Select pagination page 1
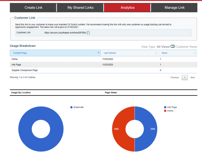Image resolution: width=202 pixels, height=153 pixels. click(x=185, y=78)
